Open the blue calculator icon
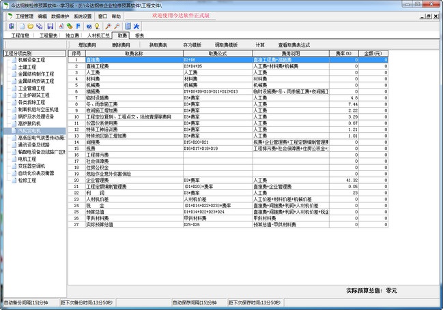 [128, 27]
